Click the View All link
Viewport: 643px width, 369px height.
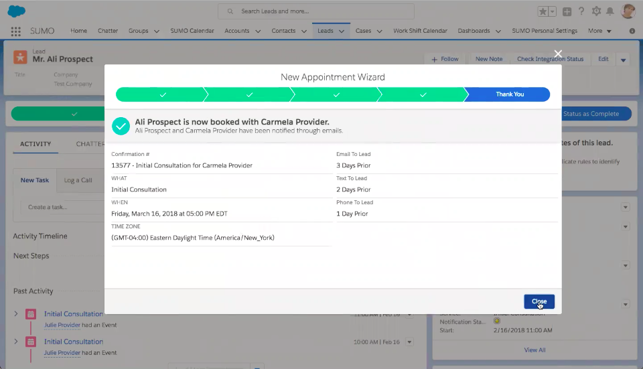coord(534,350)
